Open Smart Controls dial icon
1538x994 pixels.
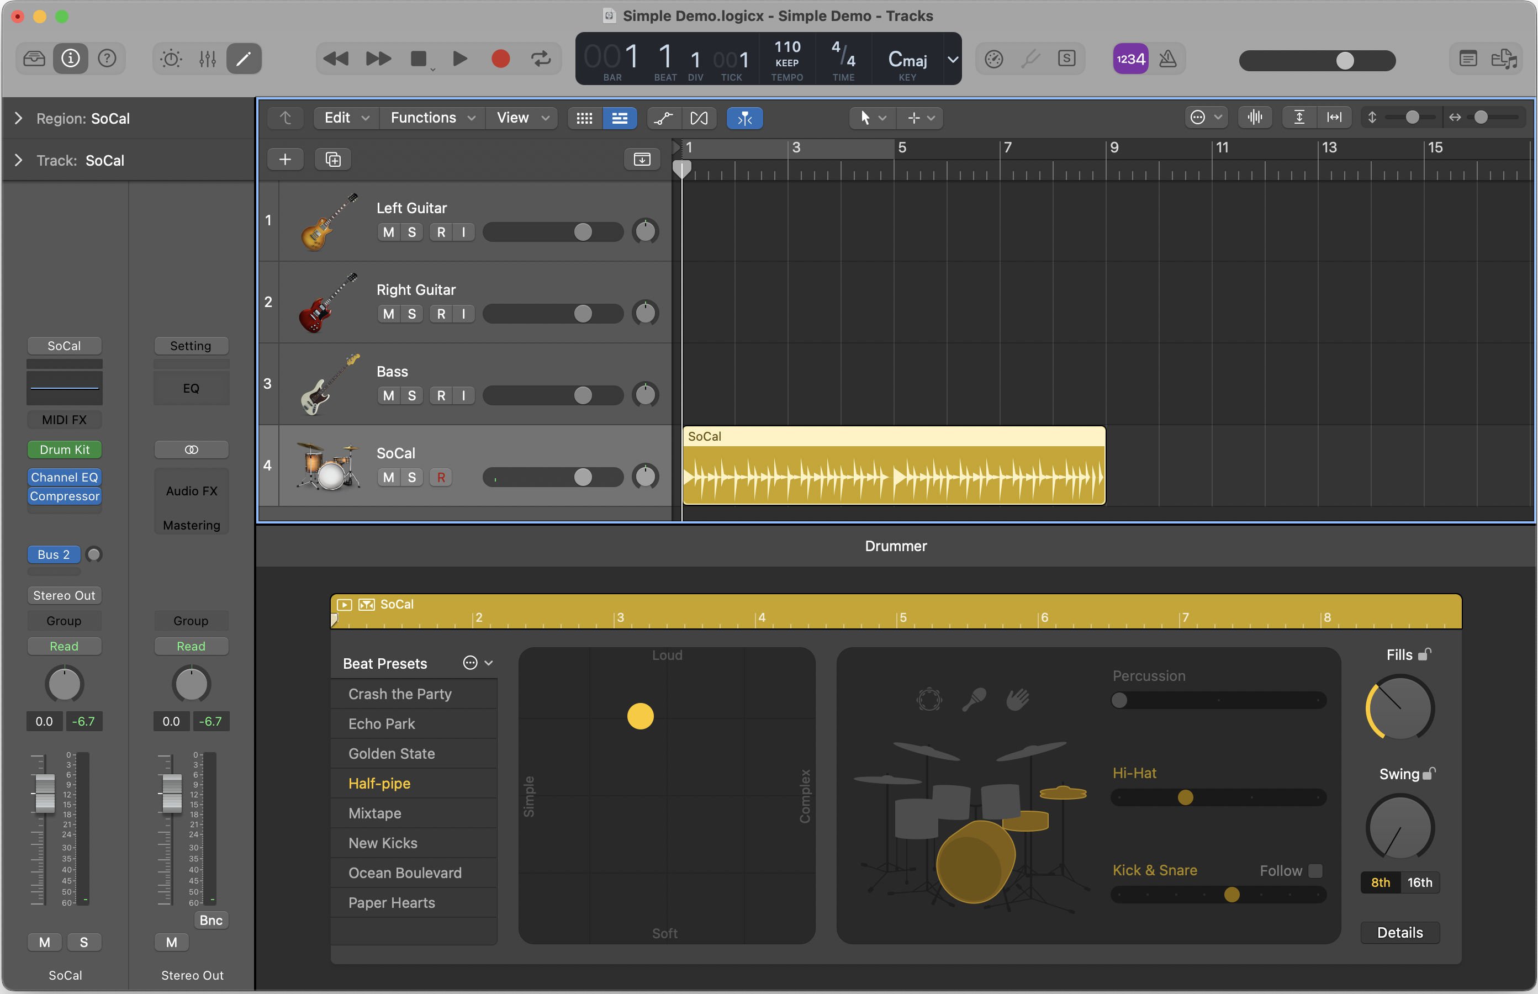(x=171, y=59)
